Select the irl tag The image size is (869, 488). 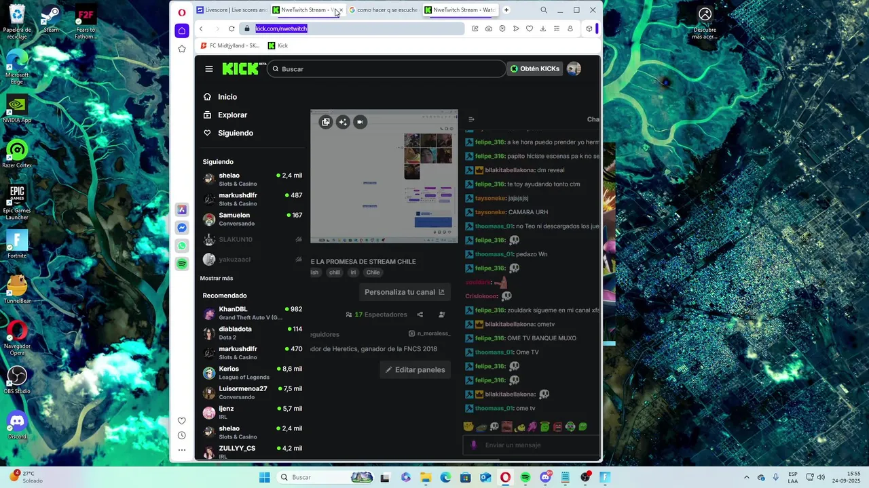coord(353,272)
